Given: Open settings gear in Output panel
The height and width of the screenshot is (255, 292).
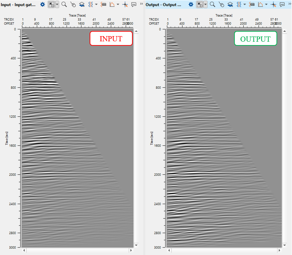Looking at the screenshot, I should [190, 4].
